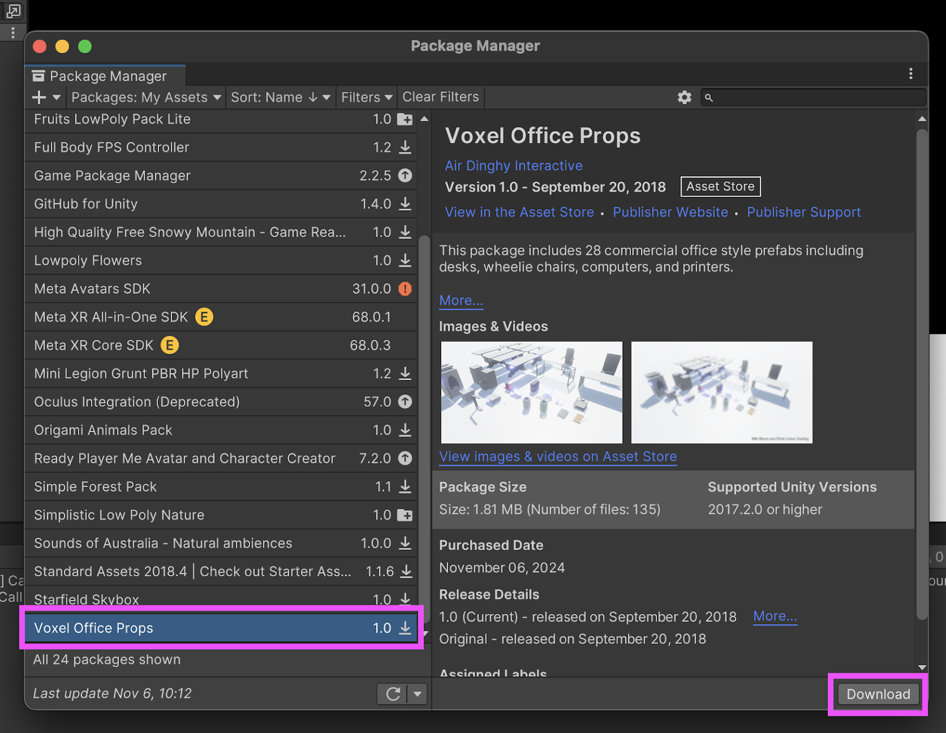Open the Air Dinghy Interactive publisher link
The height and width of the screenshot is (733, 946).
(514, 166)
